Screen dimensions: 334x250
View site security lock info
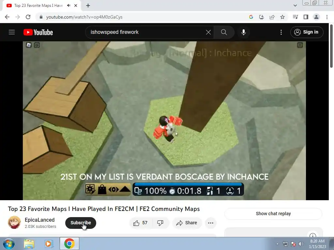pyautogui.click(x=41, y=17)
